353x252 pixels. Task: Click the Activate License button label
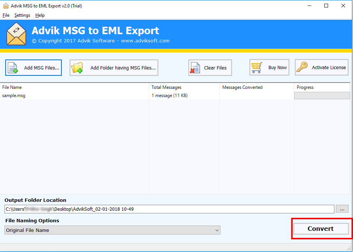(x=329, y=67)
